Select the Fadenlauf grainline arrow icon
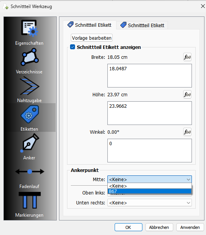Image resolution: width=206 pixels, height=235 pixels. tap(29, 172)
